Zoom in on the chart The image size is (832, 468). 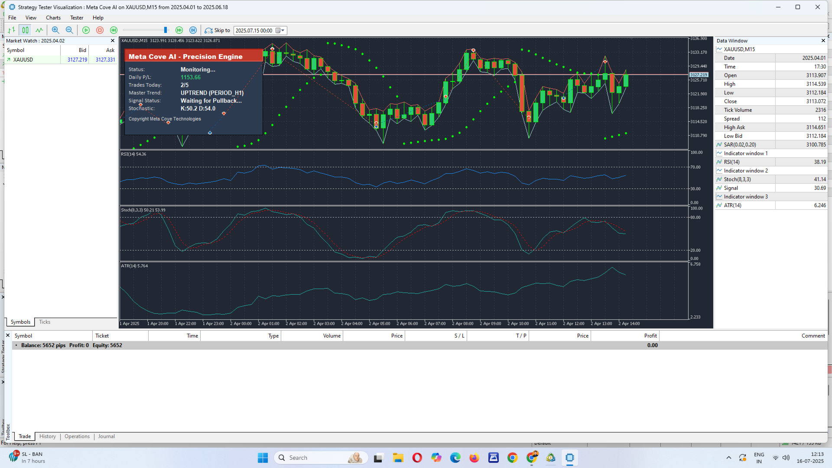55,30
